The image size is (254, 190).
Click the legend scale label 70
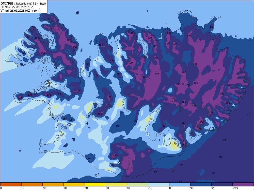click(150, 188)
